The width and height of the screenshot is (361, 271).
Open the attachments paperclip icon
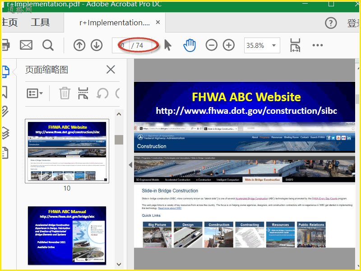click(5, 111)
